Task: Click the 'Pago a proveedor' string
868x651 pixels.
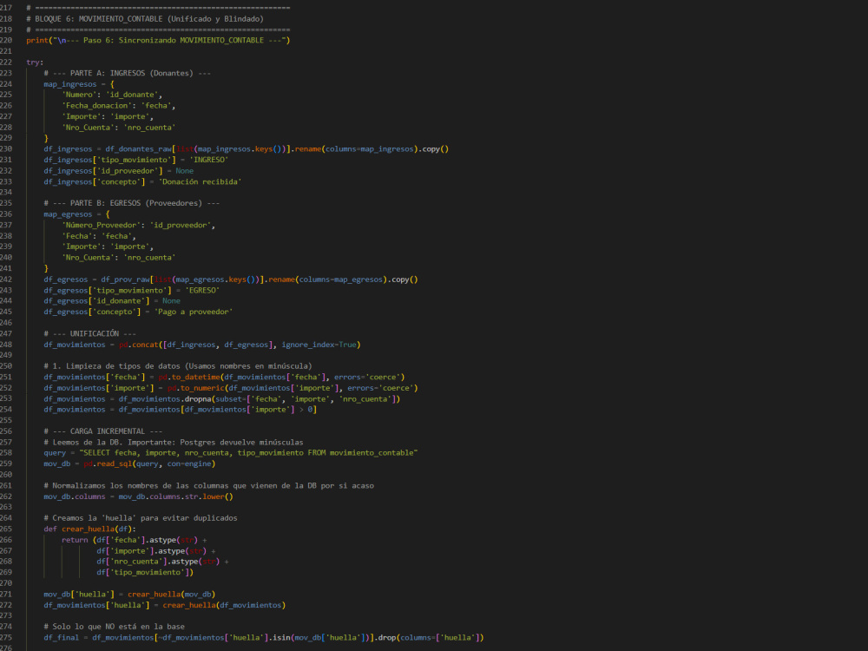Action: 194,312
